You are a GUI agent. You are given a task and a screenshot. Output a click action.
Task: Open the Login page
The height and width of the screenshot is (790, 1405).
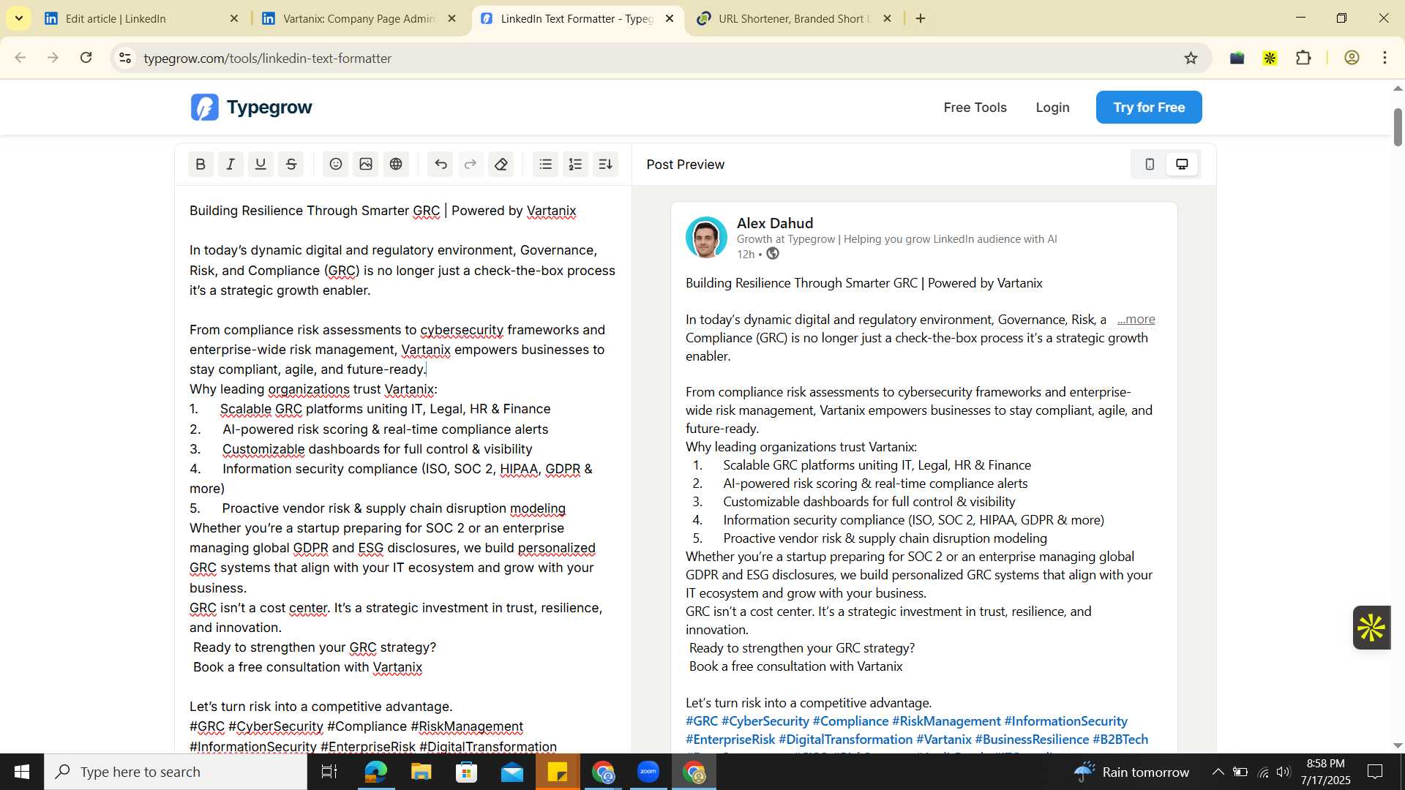1052,108
